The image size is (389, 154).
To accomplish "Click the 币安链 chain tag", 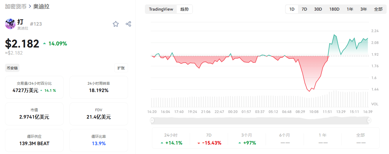I will click(12, 68).
